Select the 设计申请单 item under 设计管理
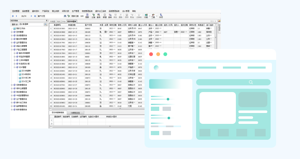This screenshot has height=159, width=300. click(x=26, y=71)
